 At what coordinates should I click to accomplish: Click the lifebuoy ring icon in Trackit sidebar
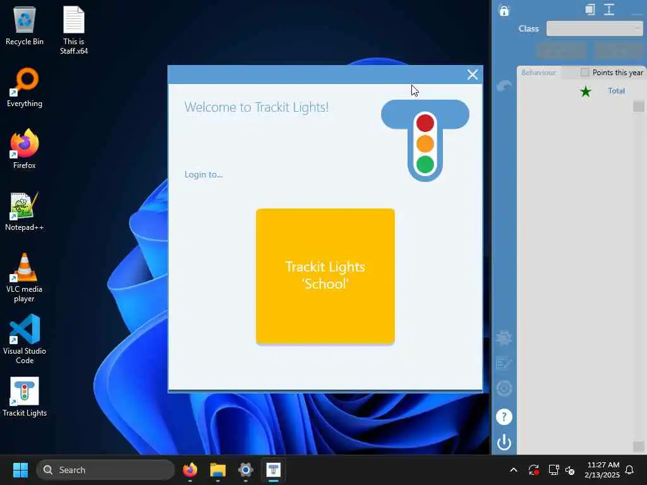[504, 388]
